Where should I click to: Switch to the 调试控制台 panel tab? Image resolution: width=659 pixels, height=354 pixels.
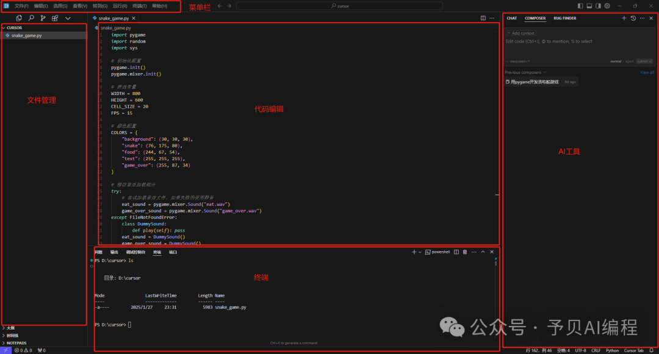(x=135, y=252)
